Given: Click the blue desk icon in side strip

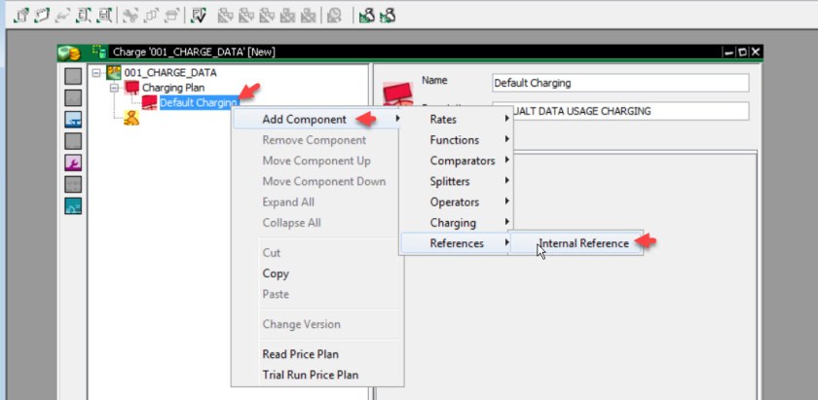Looking at the screenshot, I should point(73,120).
